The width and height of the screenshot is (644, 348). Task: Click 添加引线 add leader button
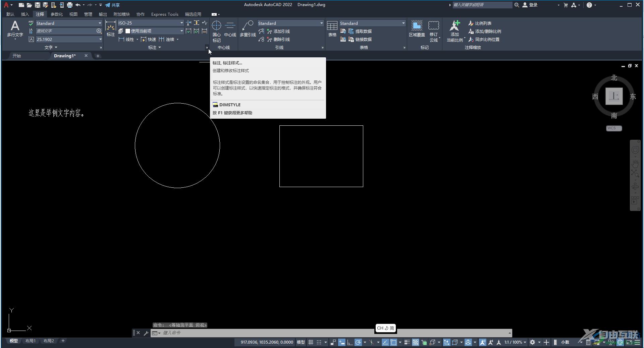[x=278, y=31]
